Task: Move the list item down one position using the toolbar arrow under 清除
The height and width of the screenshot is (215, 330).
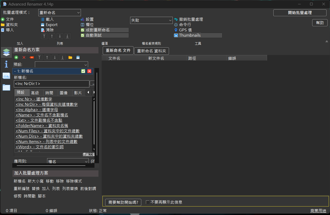Action: pos(60,36)
